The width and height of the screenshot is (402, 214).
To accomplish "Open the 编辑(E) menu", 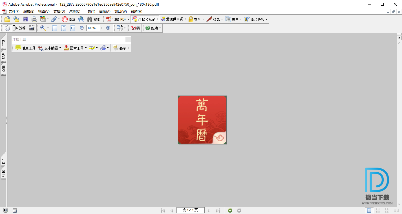I will click(29, 12).
